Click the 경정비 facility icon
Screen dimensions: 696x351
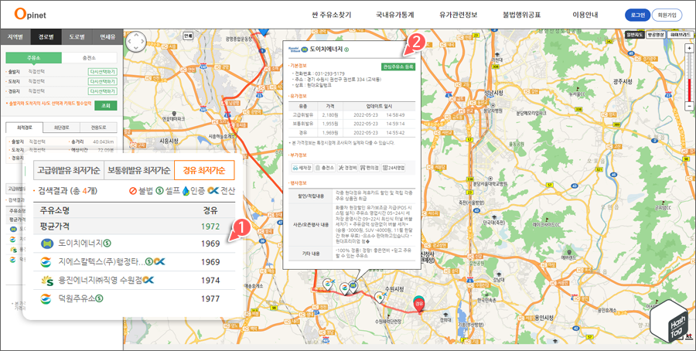(346, 168)
